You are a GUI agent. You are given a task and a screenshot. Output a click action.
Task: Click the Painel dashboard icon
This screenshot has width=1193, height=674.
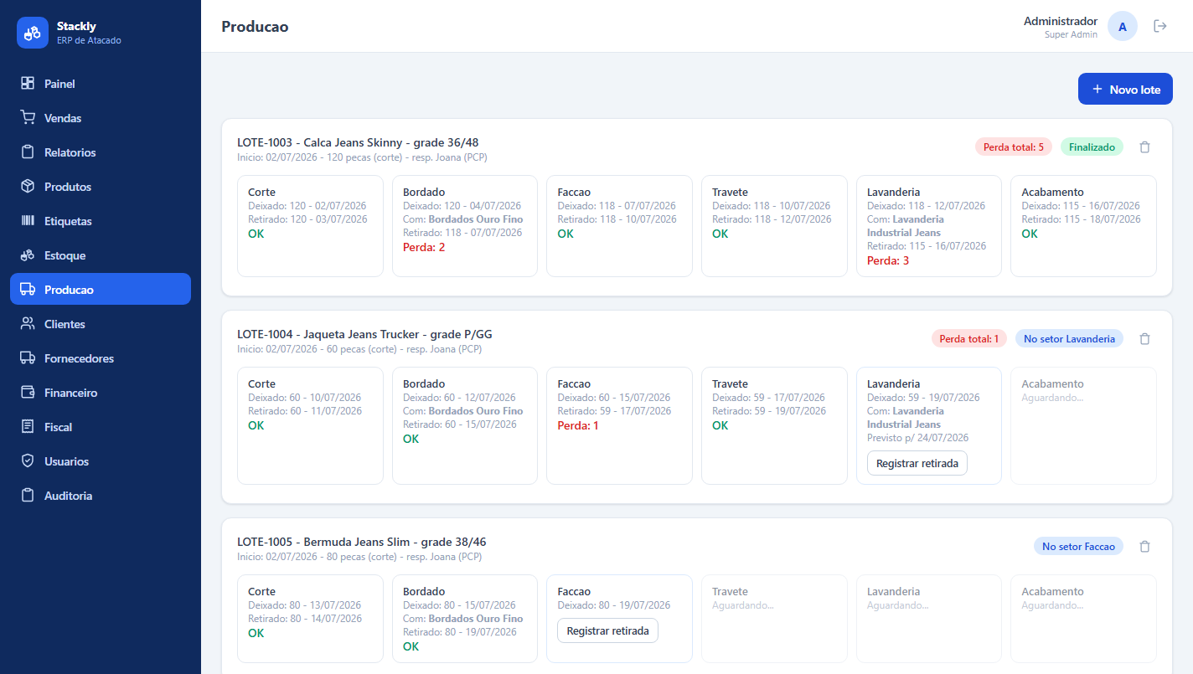click(28, 84)
